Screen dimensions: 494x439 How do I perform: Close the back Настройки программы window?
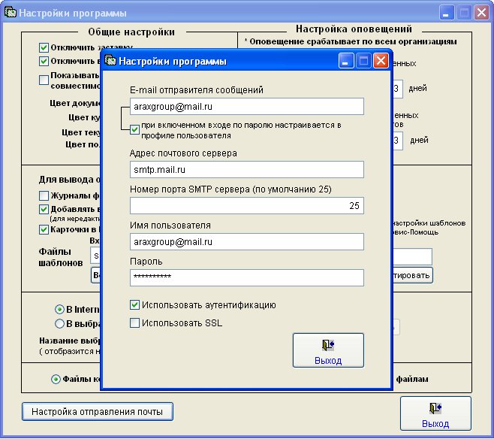point(482,13)
